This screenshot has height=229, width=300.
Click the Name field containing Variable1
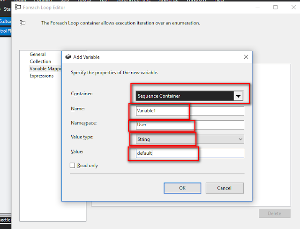pyautogui.click(x=190, y=111)
